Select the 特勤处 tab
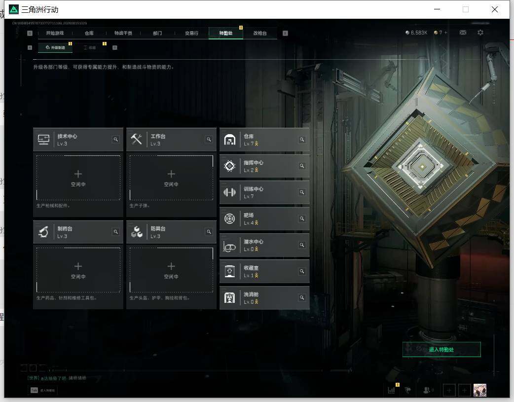The image size is (514, 402). point(226,33)
